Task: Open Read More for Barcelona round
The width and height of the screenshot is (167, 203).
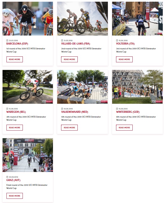Action: (15, 59)
